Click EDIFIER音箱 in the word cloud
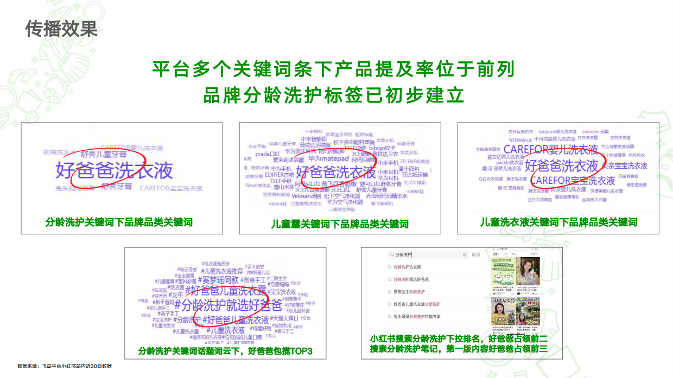The height and width of the screenshot is (378, 673). (x=280, y=175)
